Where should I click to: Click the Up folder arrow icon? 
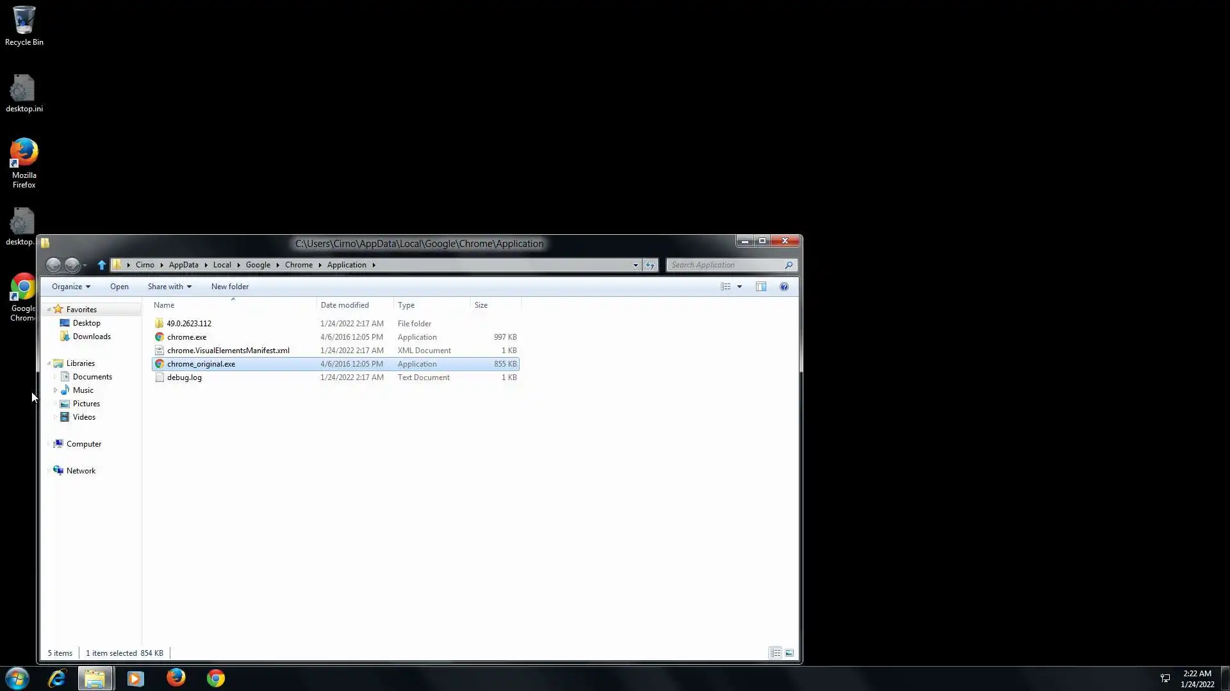coord(101,265)
